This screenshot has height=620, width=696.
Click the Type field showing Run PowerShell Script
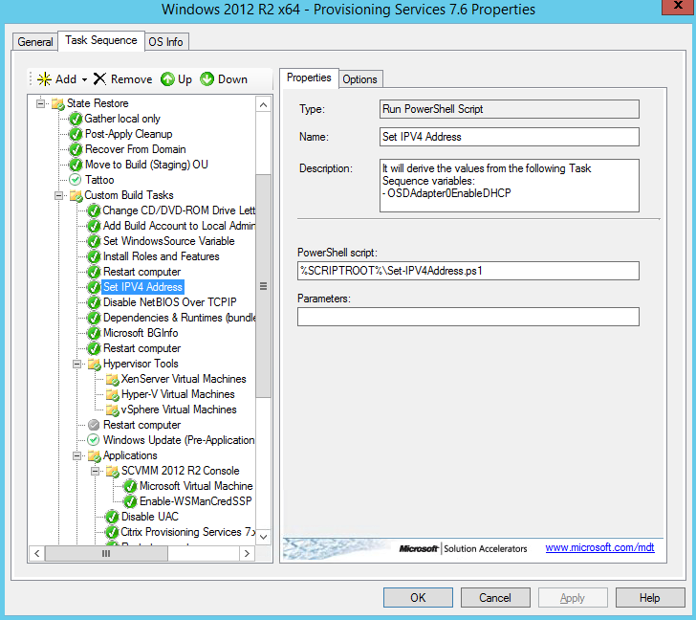pyautogui.click(x=510, y=109)
